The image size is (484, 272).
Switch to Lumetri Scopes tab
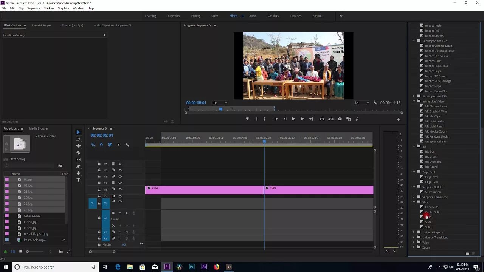tap(42, 25)
